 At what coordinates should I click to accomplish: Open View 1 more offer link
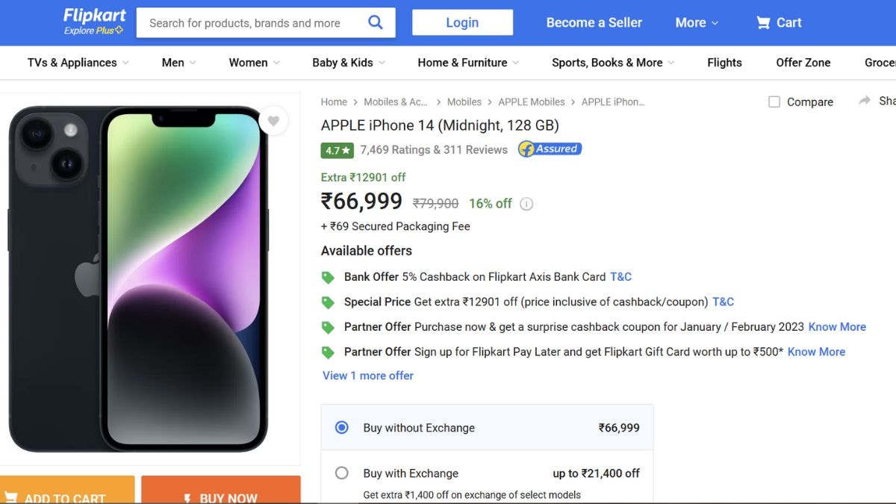coord(368,376)
